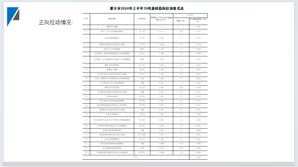Click the value '0.044' in row 6
Image resolution: width=298 pixels, height=167 pixels.
tap(198, 60)
